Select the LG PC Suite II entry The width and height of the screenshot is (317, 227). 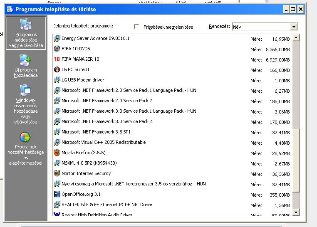[172, 70]
